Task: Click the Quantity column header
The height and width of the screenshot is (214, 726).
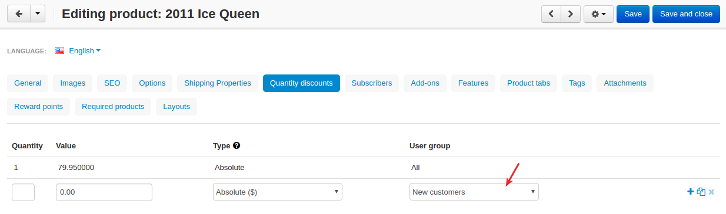Action: 27,145
